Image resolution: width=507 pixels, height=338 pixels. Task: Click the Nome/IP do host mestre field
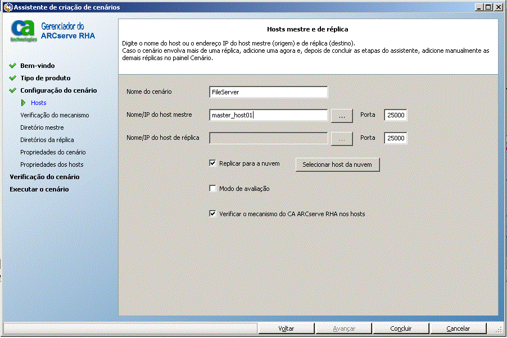click(268, 115)
